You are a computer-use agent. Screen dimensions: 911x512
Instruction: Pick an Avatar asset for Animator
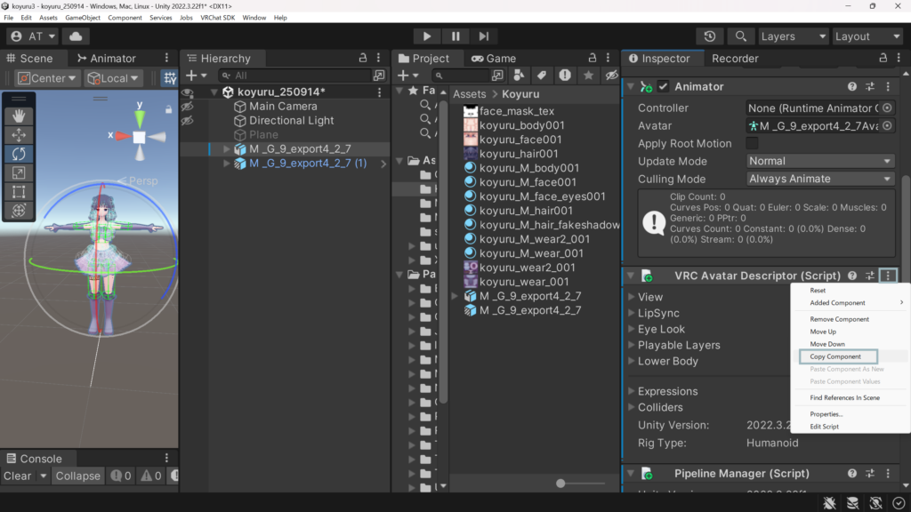887,125
